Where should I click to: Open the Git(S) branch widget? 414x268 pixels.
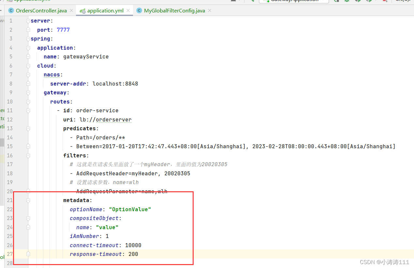(403, 1)
